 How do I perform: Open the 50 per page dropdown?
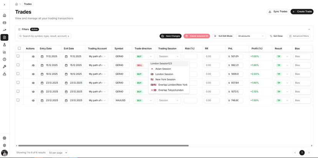(x=57, y=153)
